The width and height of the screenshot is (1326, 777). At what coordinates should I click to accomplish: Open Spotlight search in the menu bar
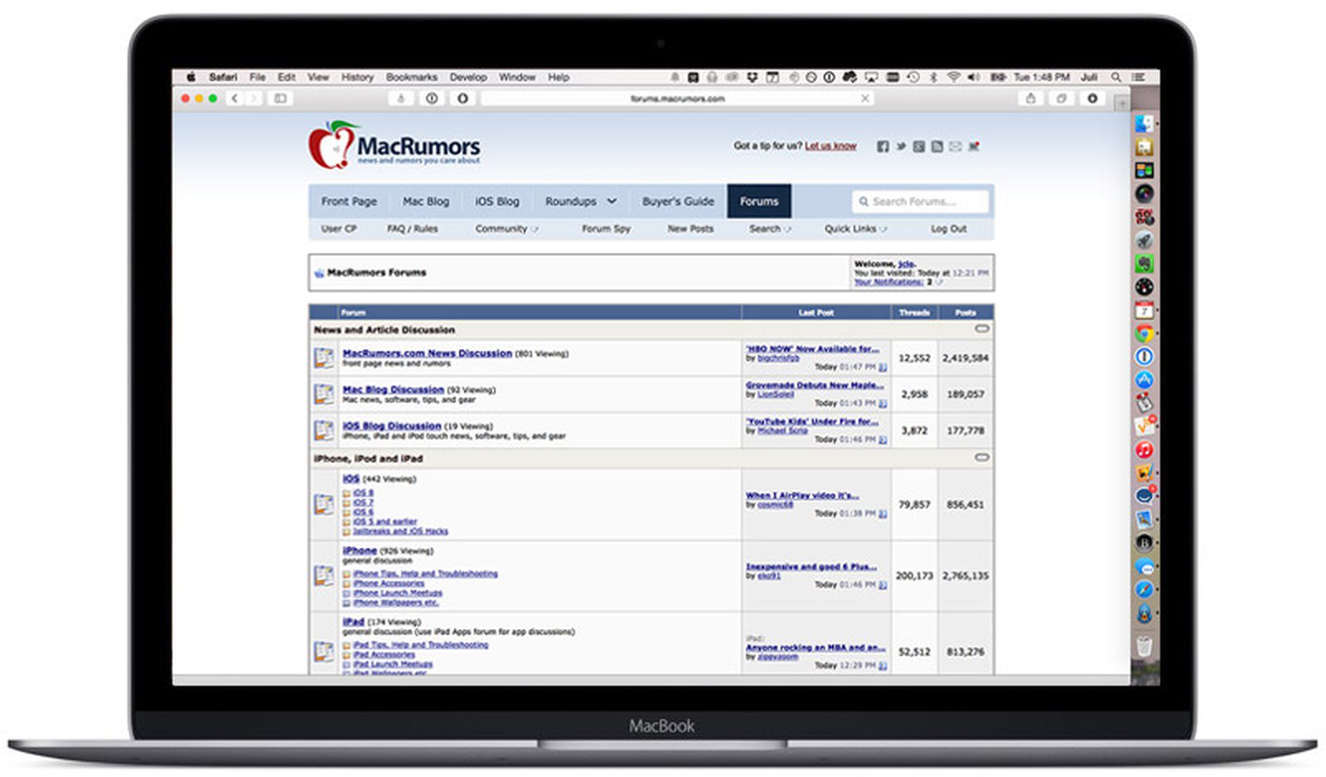[x=1116, y=76]
